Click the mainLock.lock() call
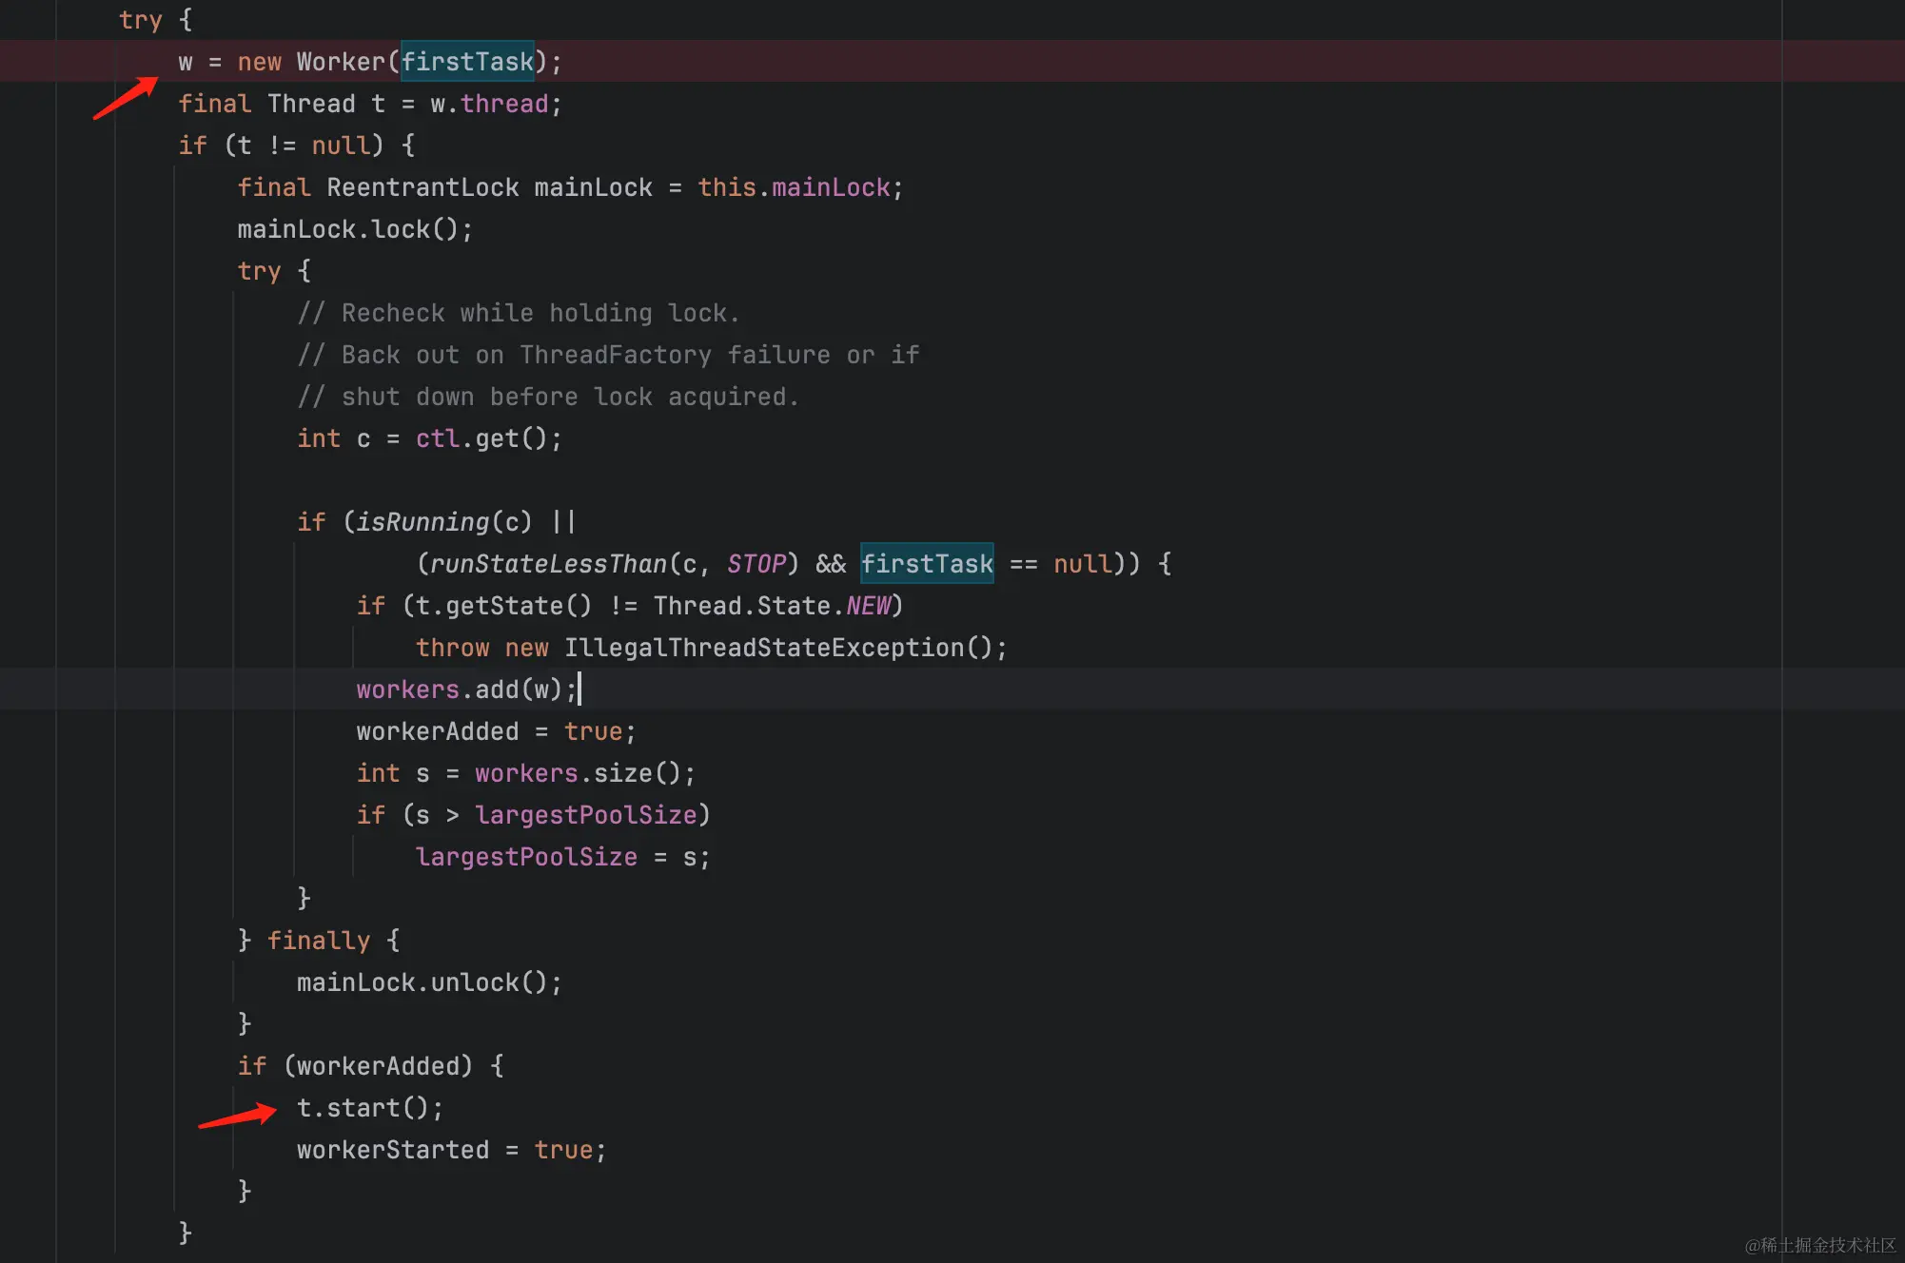The image size is (1905, 1263). tap(354, 229)
